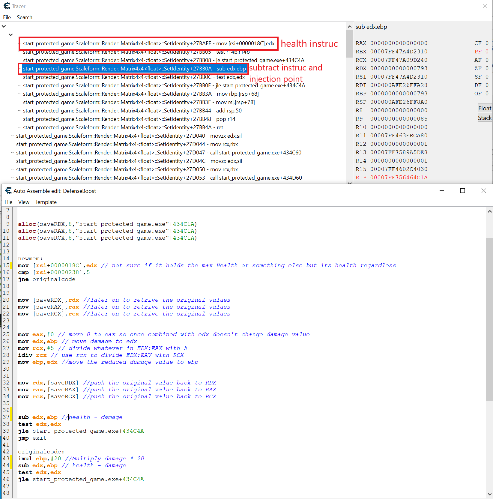Click the Cheat Engine icon in Tracer title bar

pos(7,6)
